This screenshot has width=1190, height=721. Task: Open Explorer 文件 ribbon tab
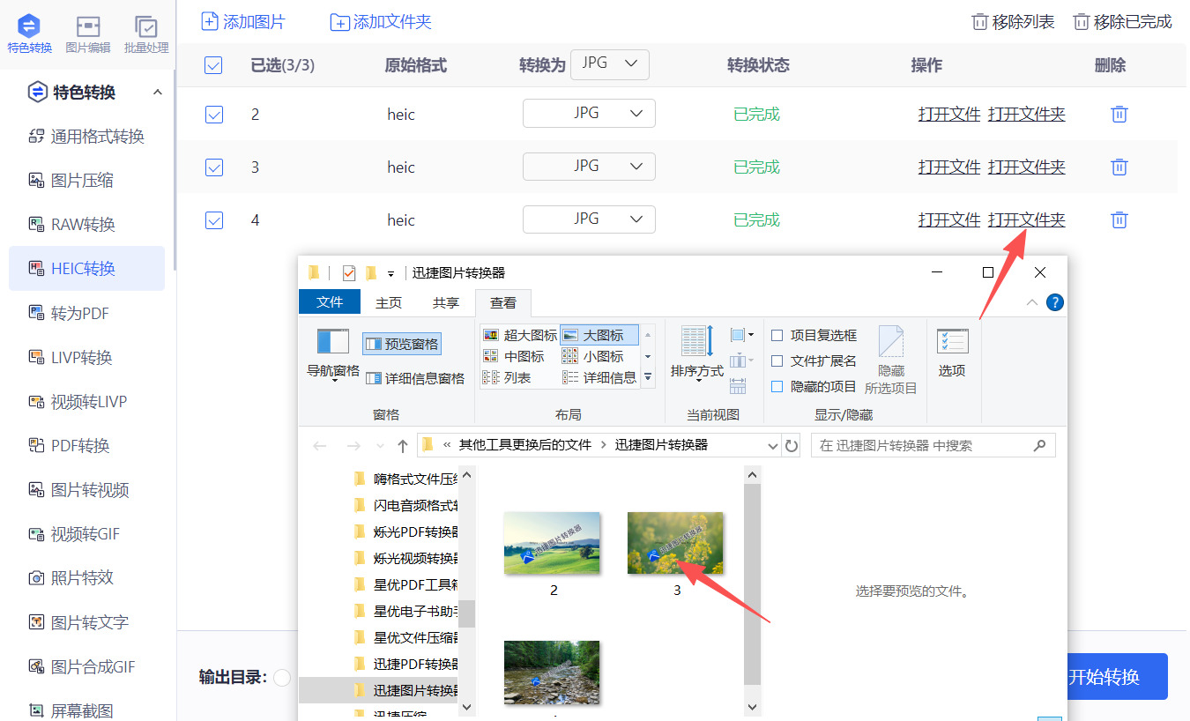tap(330, 302)
